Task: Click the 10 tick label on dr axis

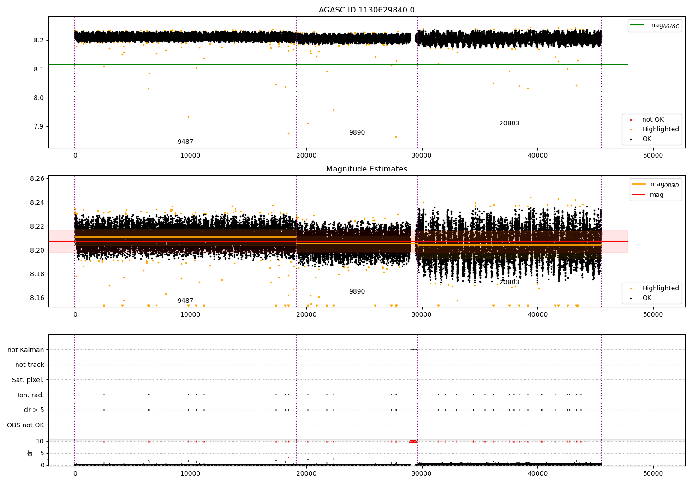Action: 40,442
